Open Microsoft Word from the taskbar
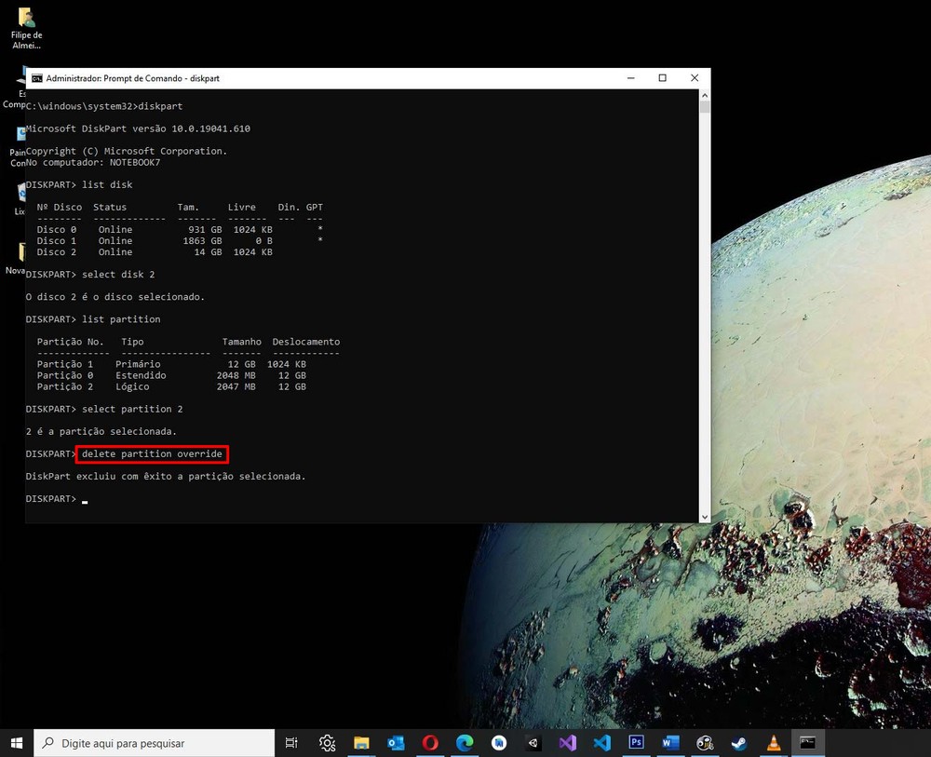The height and width of the screenshot is (757, 931). [x=671, y=743]
